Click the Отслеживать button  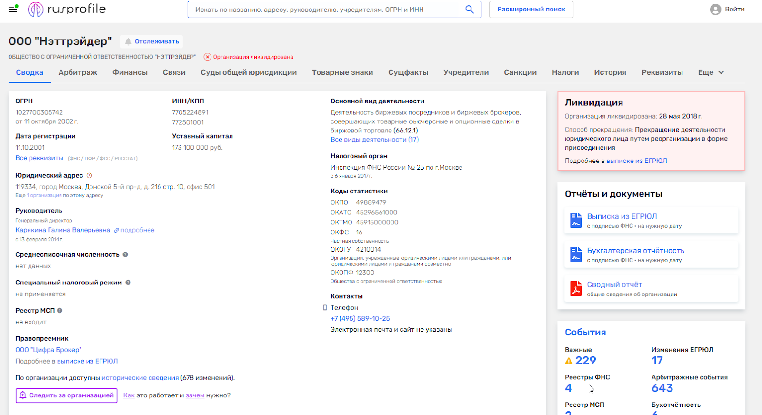pos(151,41)
